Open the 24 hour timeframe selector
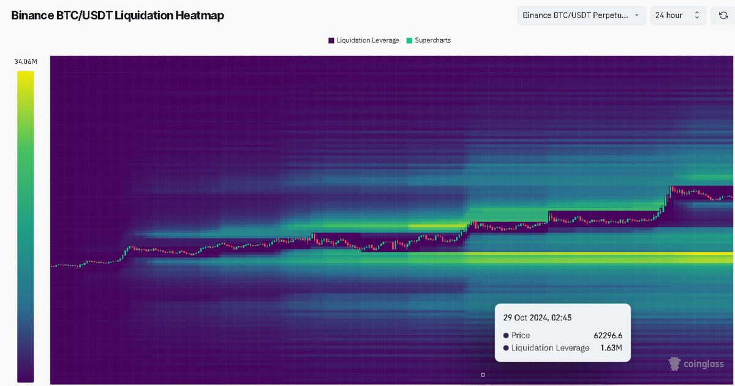Image resolution: width=735 pixels, height=386 pixels. coord(677,15)
